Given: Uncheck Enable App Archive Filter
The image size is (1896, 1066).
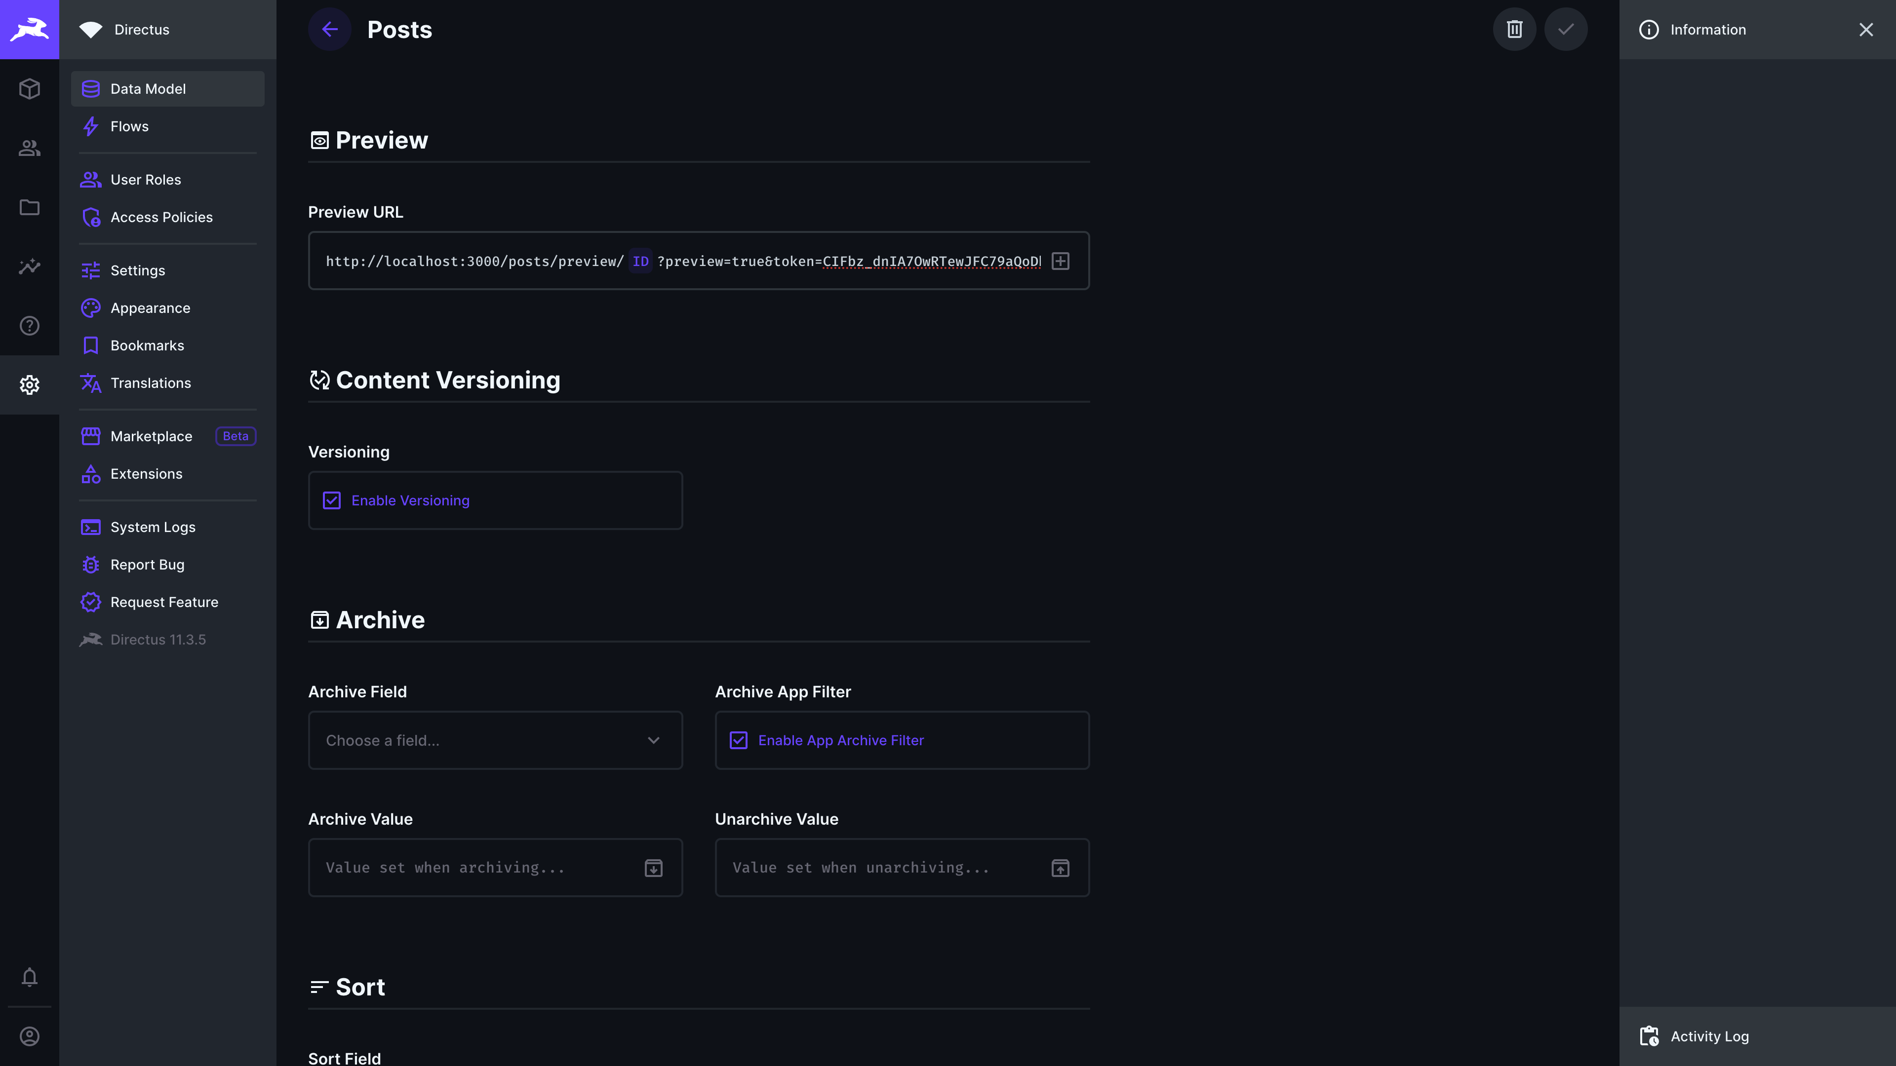Looking at the screenshot, I should tap(738, 740).
